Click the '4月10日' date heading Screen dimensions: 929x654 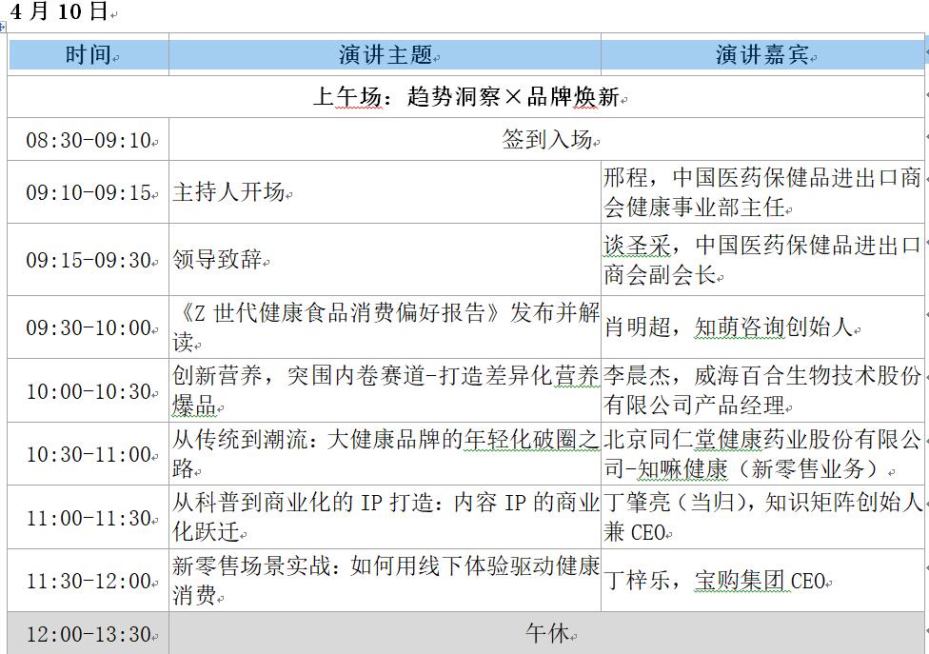(59, 11)
